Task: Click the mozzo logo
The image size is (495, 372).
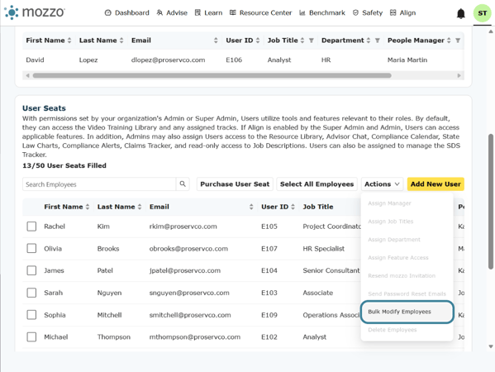Action: pos(35,12)
